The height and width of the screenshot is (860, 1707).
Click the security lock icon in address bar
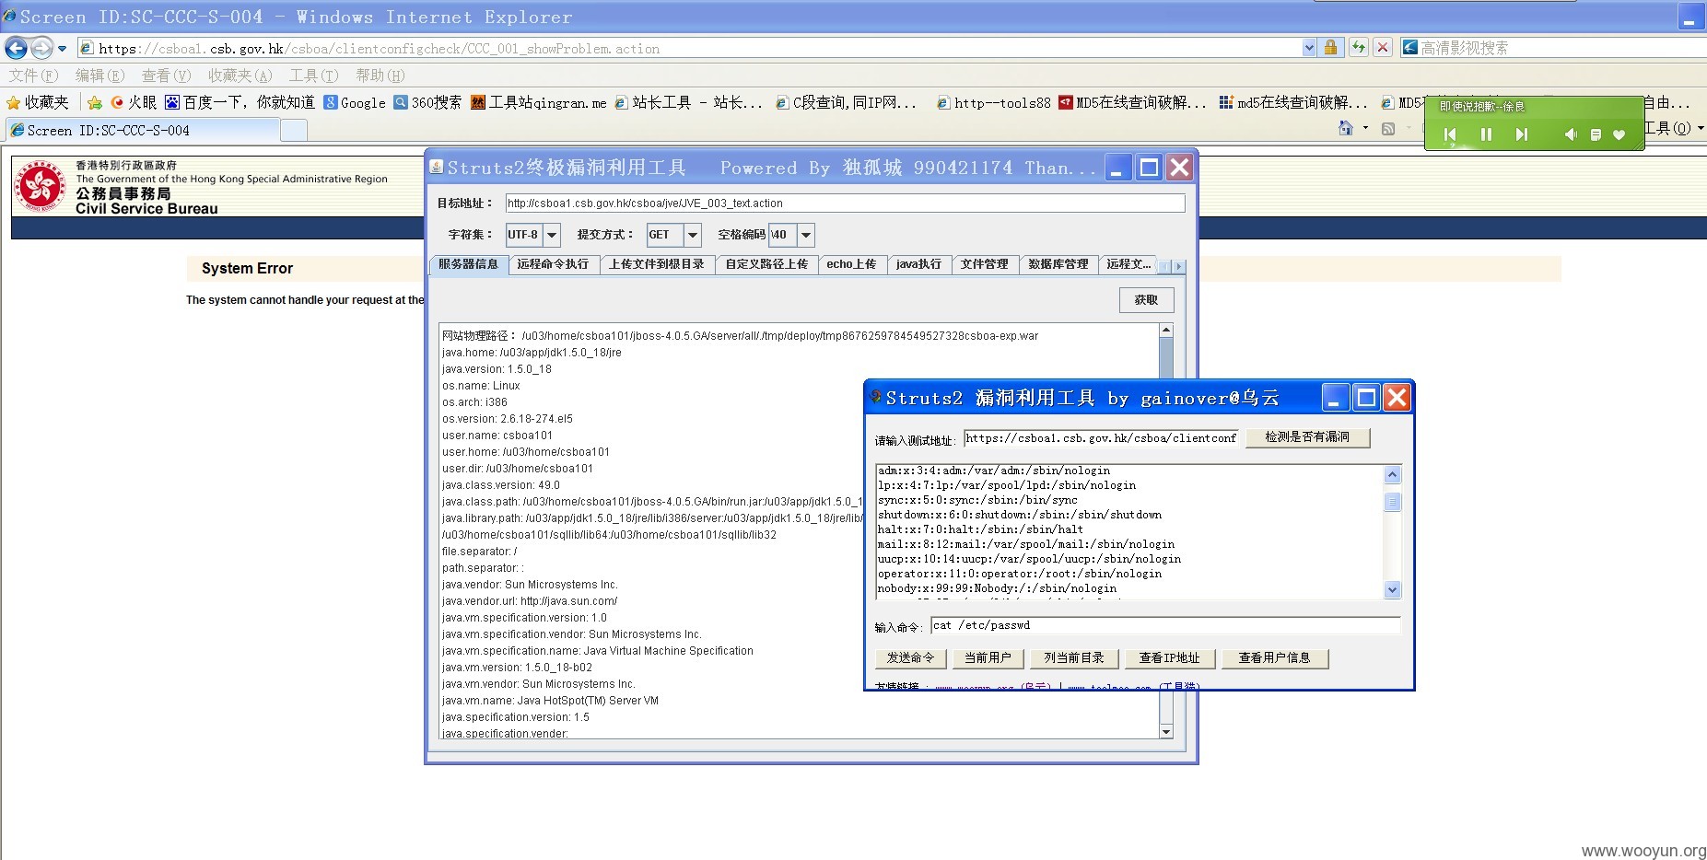[x=1330, y=48]
